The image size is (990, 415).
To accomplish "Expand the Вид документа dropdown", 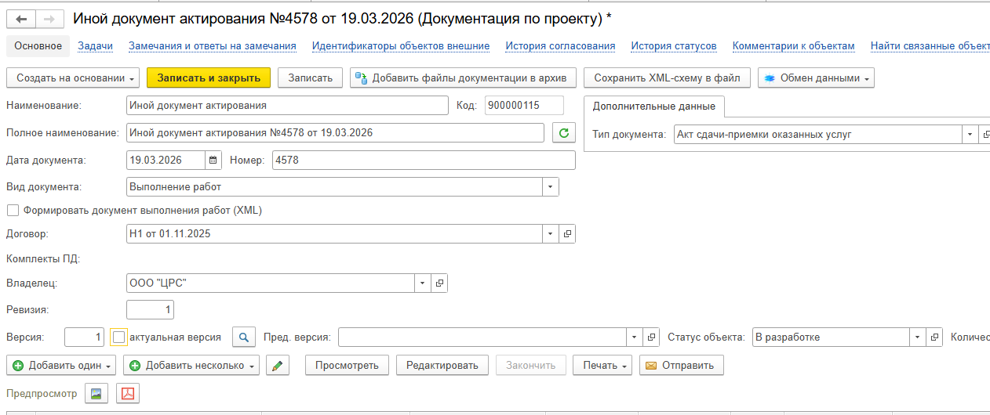I will 551,187.
